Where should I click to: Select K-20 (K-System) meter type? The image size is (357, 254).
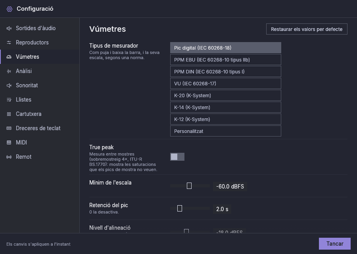tap(226, 96)
